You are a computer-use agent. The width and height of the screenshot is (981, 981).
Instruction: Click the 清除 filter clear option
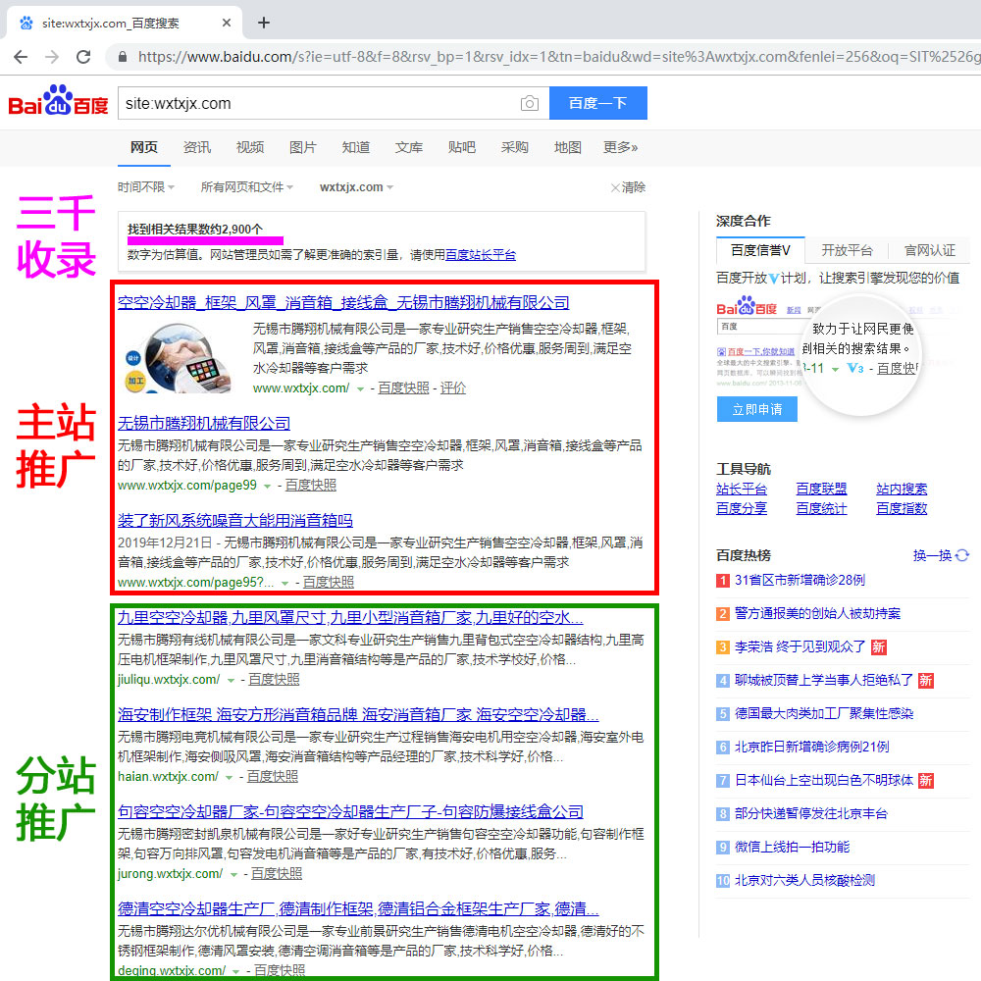(x=628, y=187)
